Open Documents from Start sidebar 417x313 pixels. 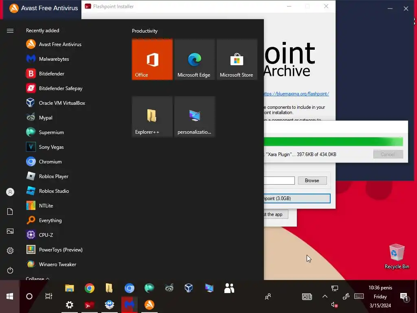pyautogui.click(x=10, y=212)
